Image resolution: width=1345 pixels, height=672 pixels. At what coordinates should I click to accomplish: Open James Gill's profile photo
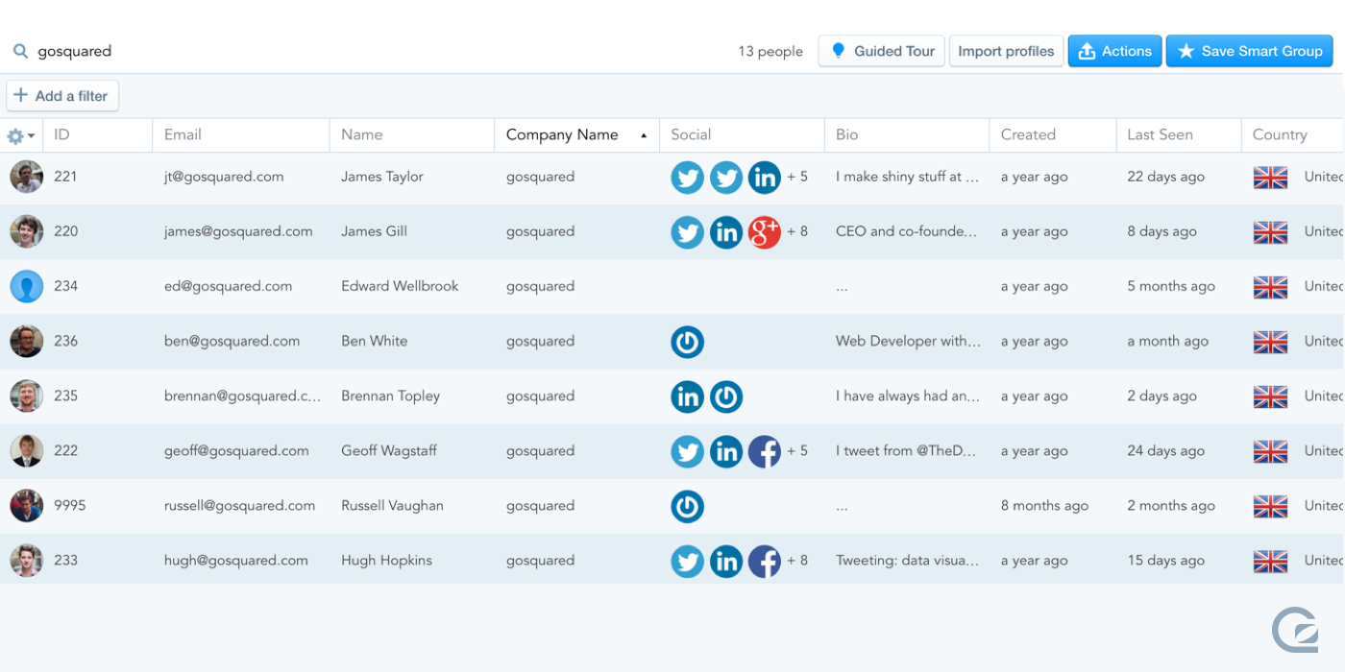(27, 231)
